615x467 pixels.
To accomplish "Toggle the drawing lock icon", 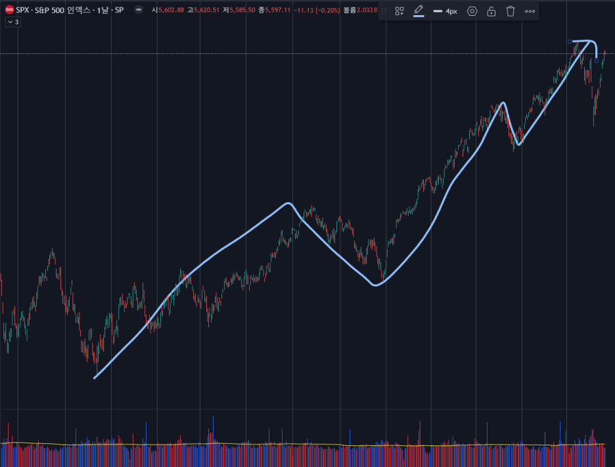I will click(491, 11).
